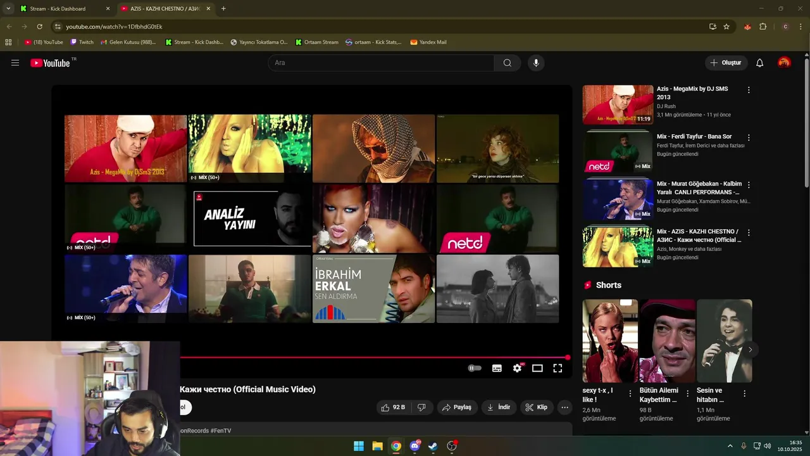Screen dimensions: 810x456
Task: Click the address bar URL
Action: click(x=114, y=27)
